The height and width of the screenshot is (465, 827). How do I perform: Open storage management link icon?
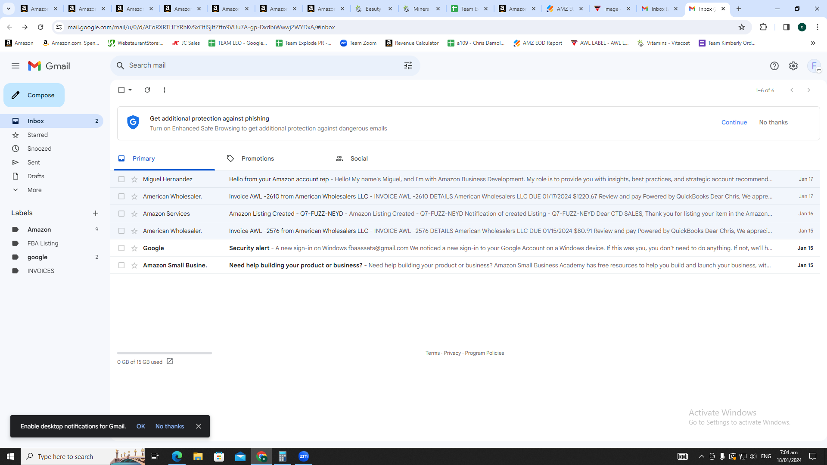170,362
